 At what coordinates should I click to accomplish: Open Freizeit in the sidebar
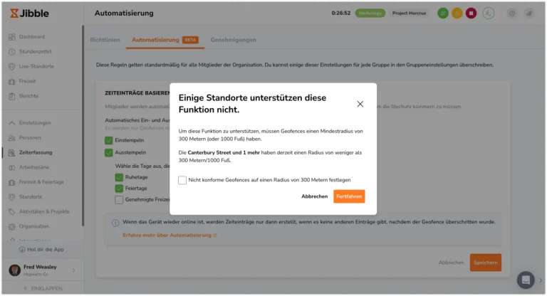click(27, 81)
